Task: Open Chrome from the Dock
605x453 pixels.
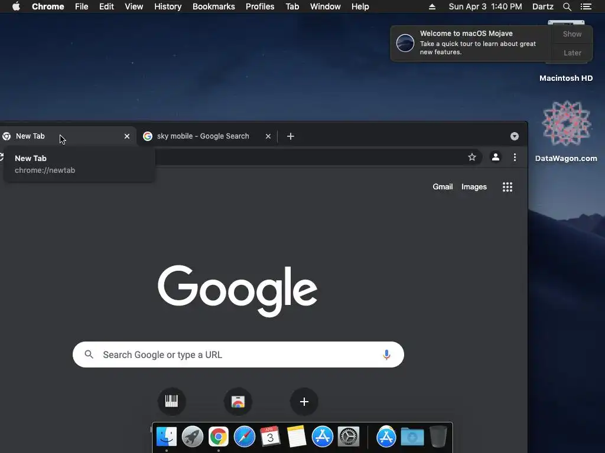Action: click(219, 437)
